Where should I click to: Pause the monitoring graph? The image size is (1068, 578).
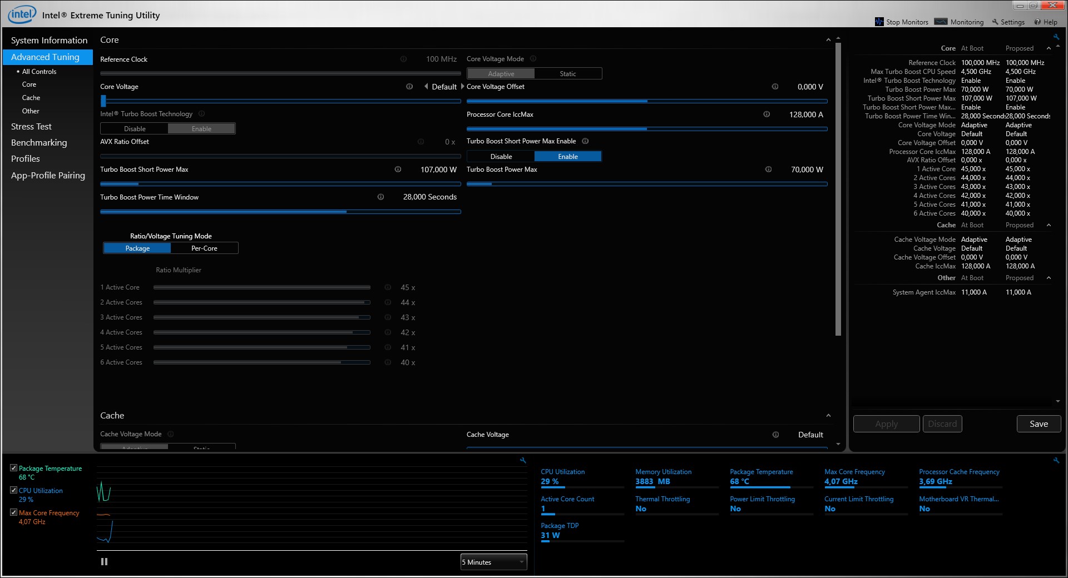pos(104,561)
